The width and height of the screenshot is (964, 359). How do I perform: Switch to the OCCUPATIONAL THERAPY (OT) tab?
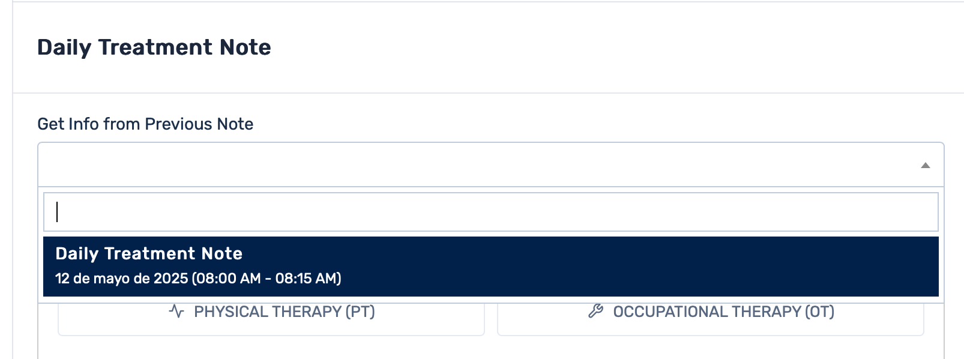coord(723,312)
